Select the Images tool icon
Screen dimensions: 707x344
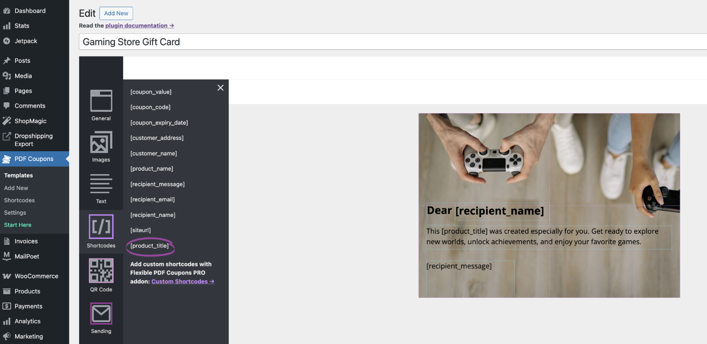101,143
